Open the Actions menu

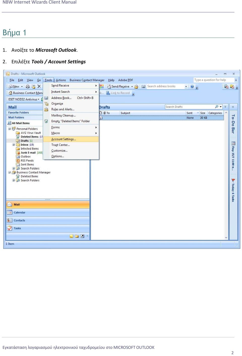pyautogui.click(x=61, y=80)
